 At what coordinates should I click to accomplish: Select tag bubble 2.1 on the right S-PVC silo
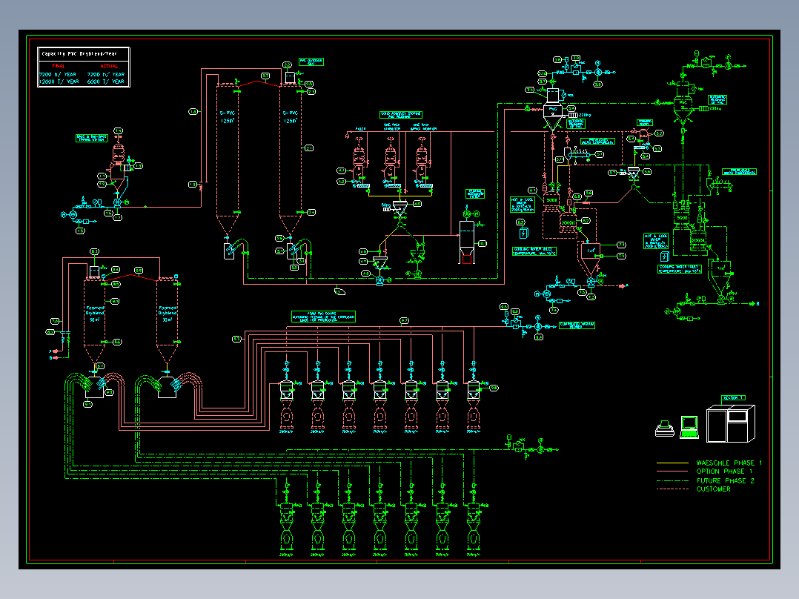309,148
